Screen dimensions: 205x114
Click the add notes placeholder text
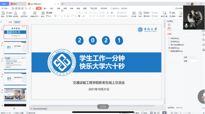tap(40, 109)
